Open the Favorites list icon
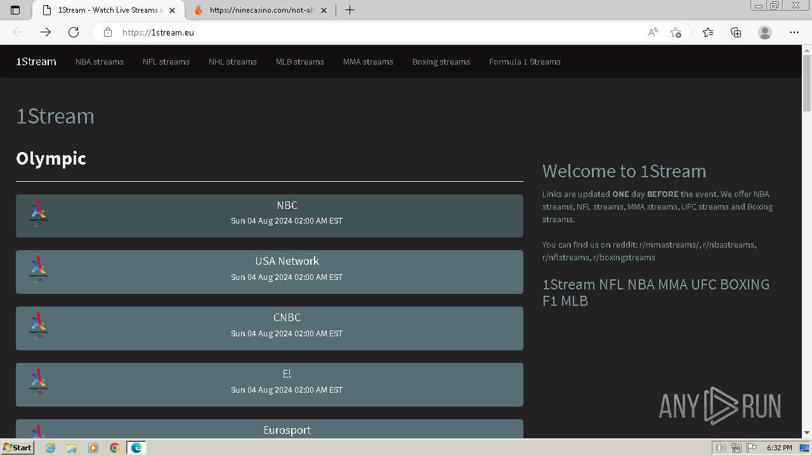The width and height of the screenshot is (812, 456). 708,32
